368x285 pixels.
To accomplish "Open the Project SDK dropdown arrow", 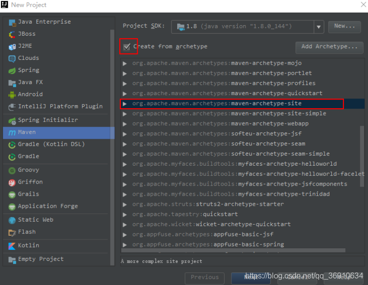I will (319, 27).
